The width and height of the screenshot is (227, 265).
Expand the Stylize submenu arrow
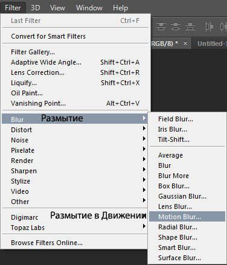click(144, 179)
